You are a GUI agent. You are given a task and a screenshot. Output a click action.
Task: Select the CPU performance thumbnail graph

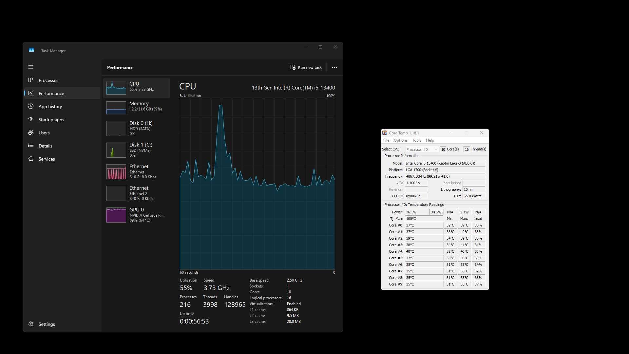pos(116,88)
